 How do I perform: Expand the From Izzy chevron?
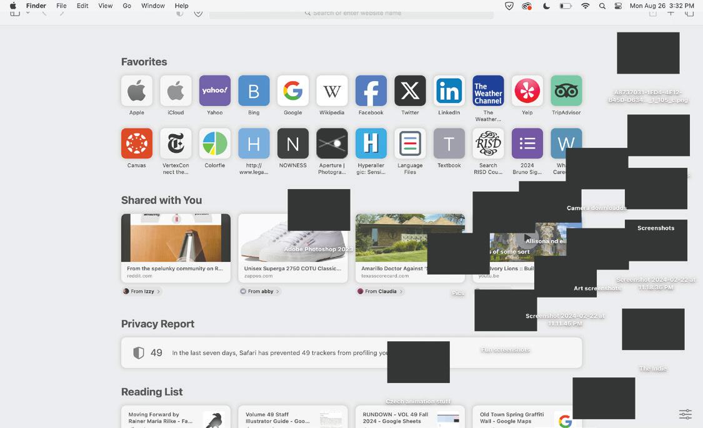tap(158, 291)
